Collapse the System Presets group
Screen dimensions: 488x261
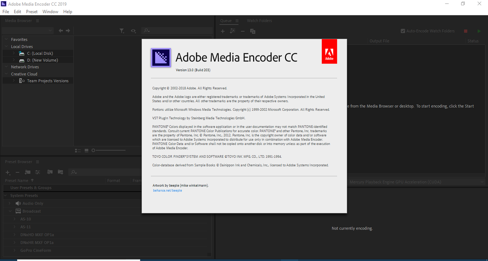point(6,196)
